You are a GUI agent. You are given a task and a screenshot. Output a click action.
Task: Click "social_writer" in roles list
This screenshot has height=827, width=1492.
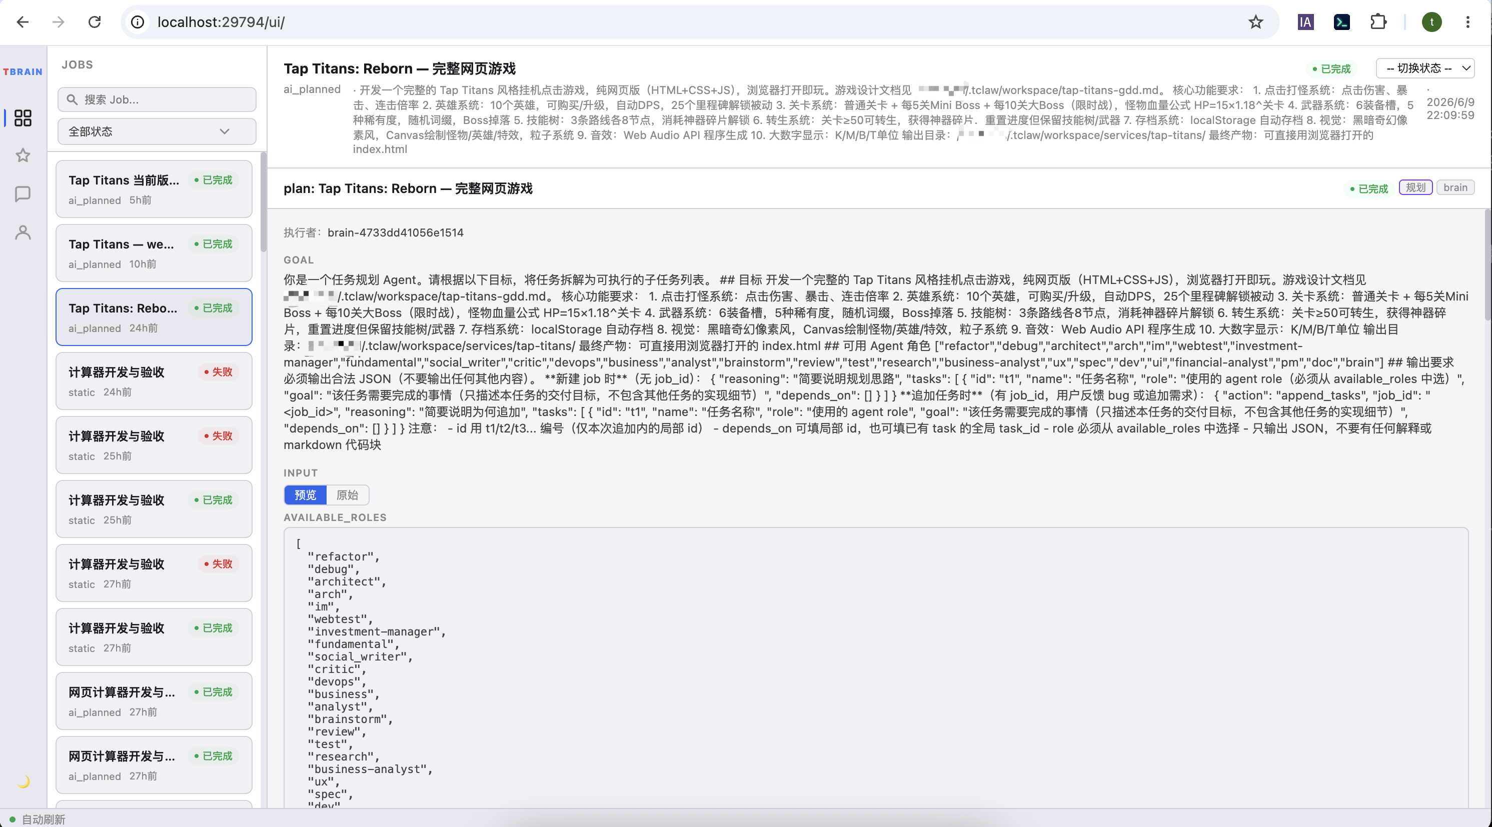(360, 656)
